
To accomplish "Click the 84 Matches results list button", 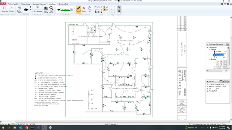I will 71,10.
